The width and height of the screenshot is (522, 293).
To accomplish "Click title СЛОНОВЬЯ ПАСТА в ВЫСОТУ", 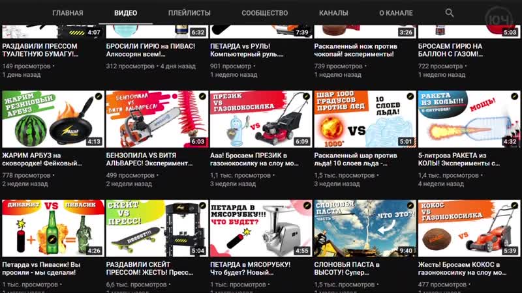I will (x=347, y=268).
